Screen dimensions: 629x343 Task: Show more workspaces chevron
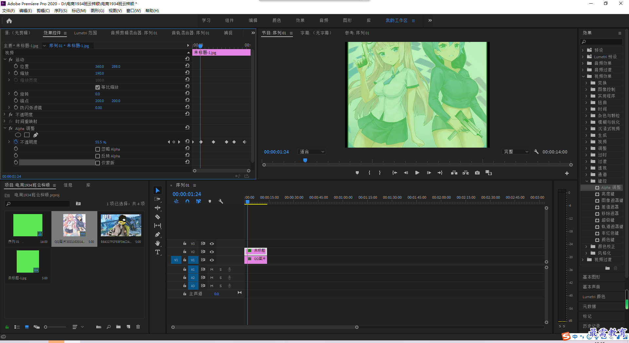coord(430,20)
